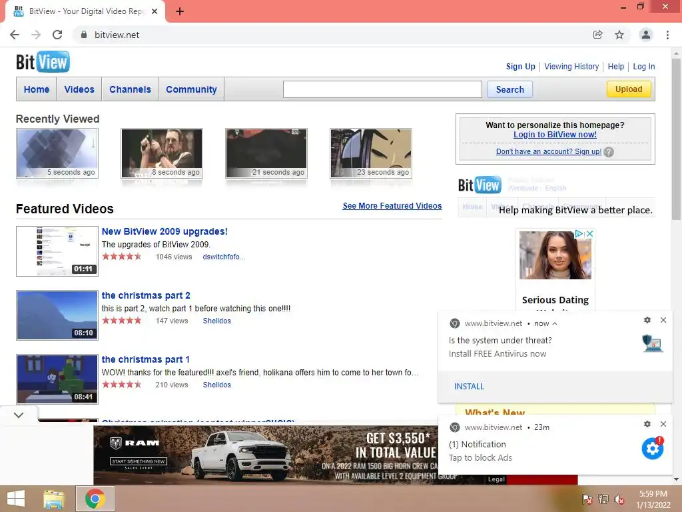This screenshot has width=682, height=512.
Task: Open recently viewed thumbnail from 21 seconds ago
Action: click(266, 153)
